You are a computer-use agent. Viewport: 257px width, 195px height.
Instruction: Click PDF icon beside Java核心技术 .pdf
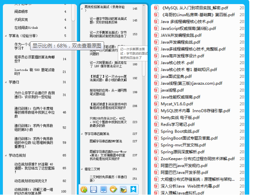[157, 63]
